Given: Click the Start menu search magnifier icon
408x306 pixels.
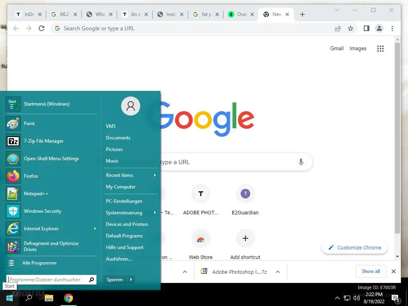Looking at the screenshot, I should coord(91,280).
